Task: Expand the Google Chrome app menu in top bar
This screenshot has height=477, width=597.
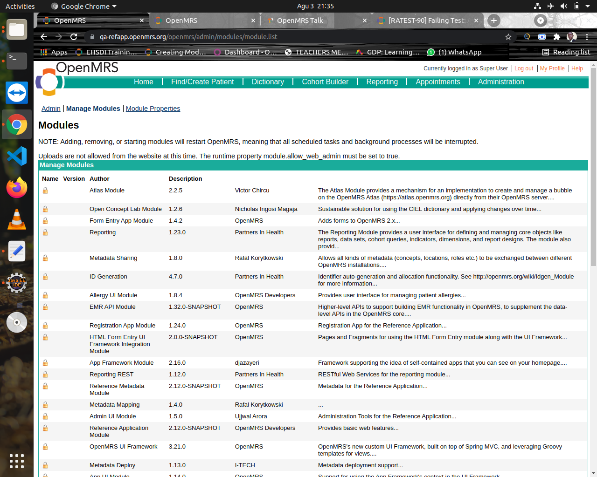Action: [84, 6]
